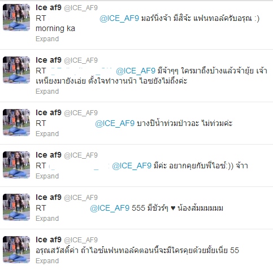Expand the tweet '555 มีชัวร์ๆ ♥ น้องส้ม'
This screenshot has width=273, height=270.
pos(47,219)
